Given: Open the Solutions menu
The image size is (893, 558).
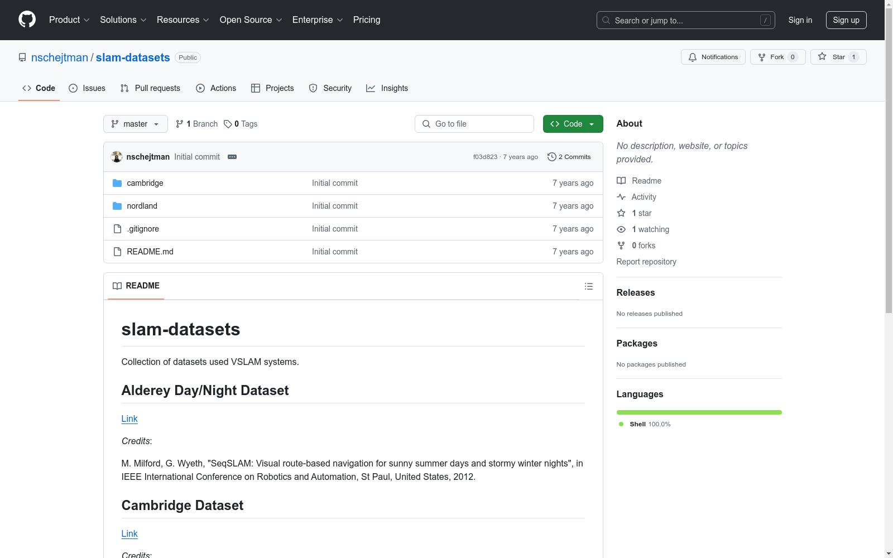Looking at the screenshot, I should (123, 20).
